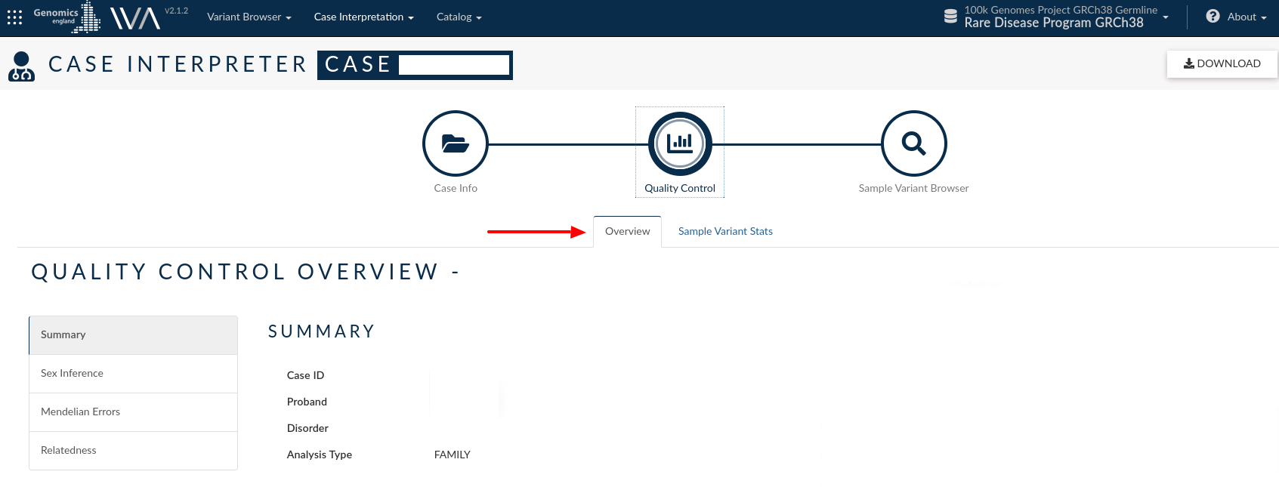
Task: Click the Proband field label
Action: [x=307, y=402]
